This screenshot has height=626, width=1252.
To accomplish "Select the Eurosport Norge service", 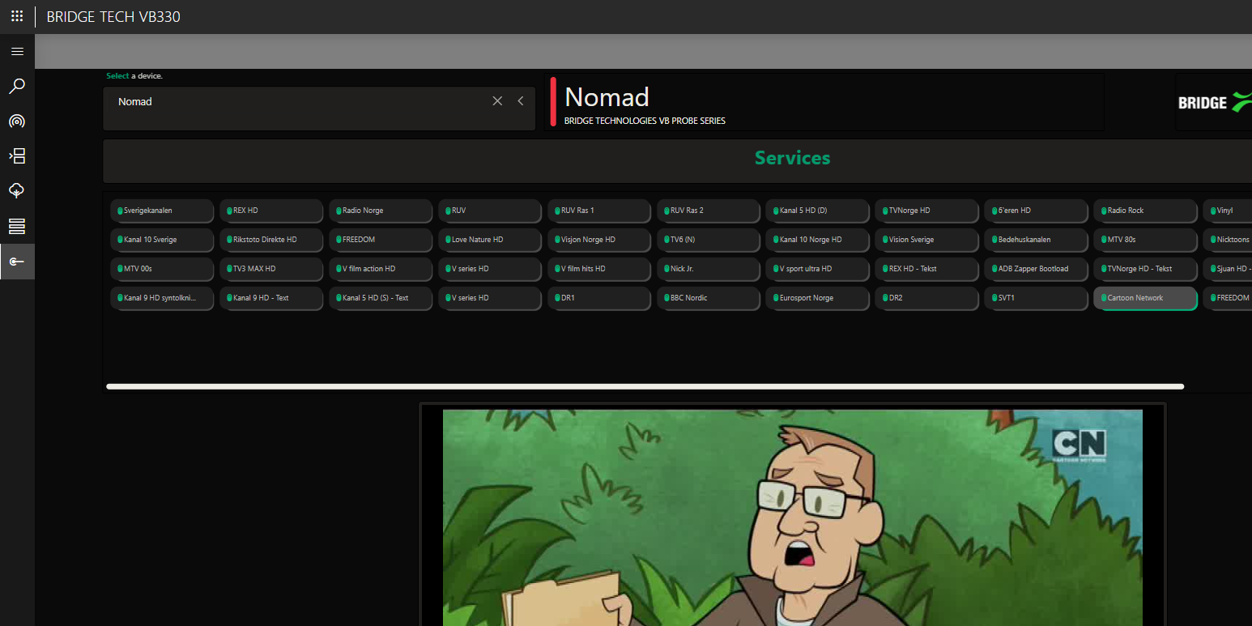I will coord(818,298).
